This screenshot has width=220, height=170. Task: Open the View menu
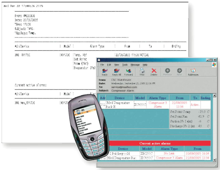116,64
